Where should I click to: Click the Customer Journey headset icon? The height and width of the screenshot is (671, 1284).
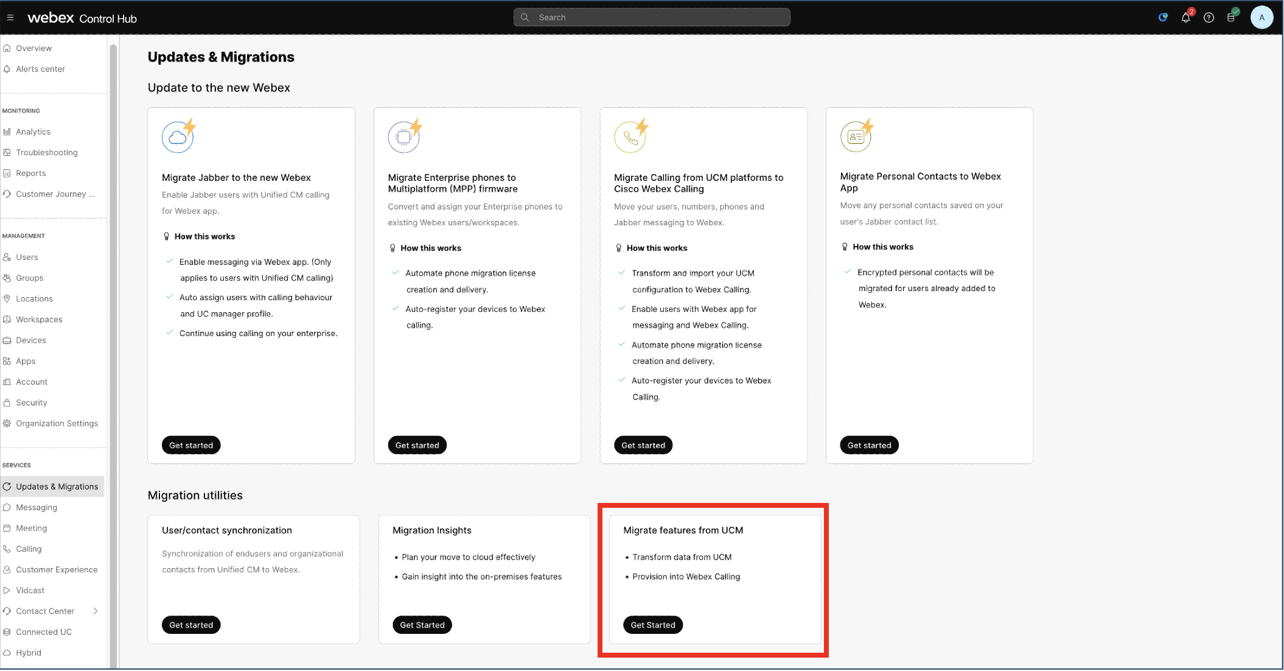tap(7, 194)
